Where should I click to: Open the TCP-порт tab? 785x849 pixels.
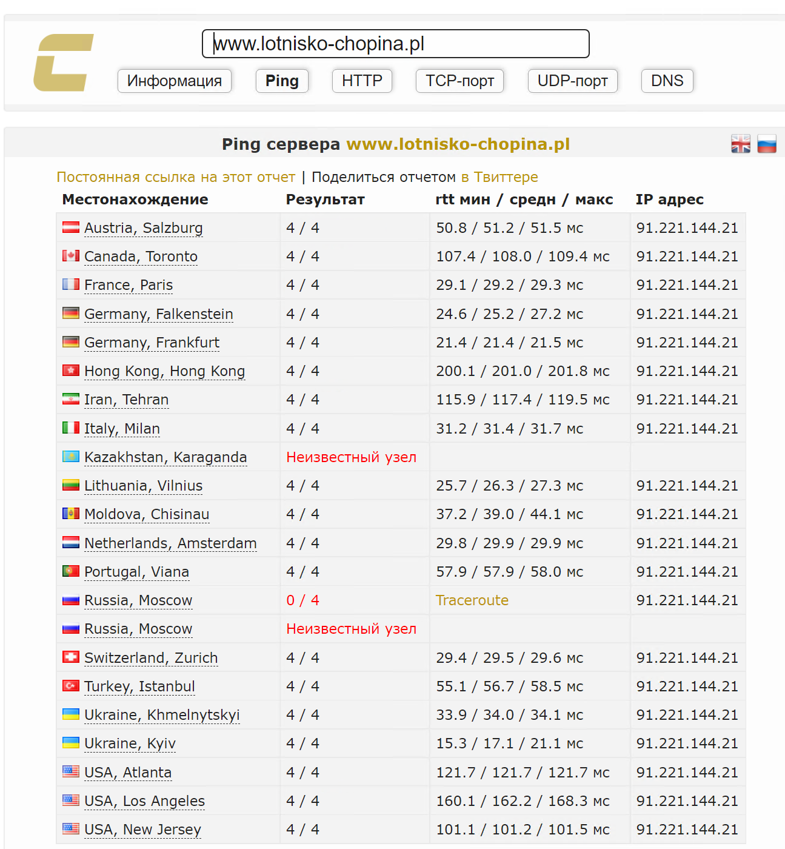(459, 81)
